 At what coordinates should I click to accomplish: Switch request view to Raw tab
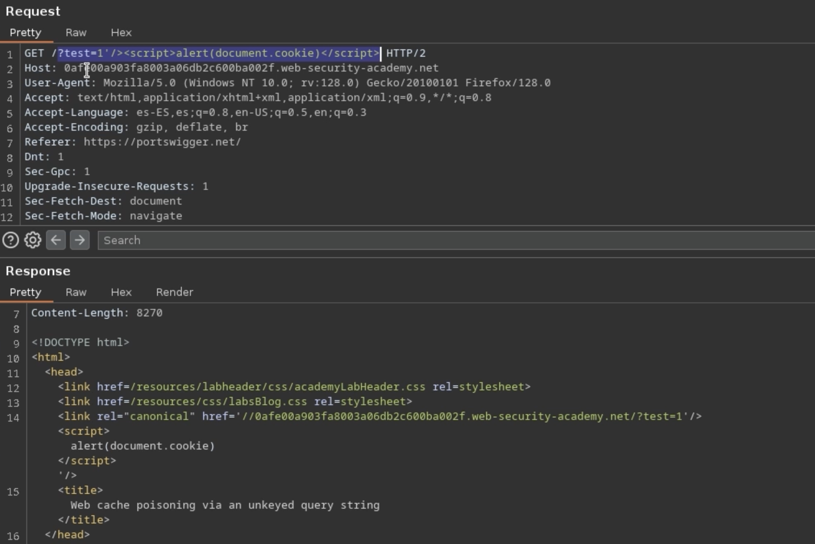pyautogui.click(x=76, y=32)
